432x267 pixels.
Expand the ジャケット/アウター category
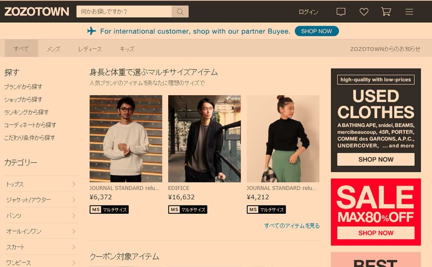click(x=41, y=200)
